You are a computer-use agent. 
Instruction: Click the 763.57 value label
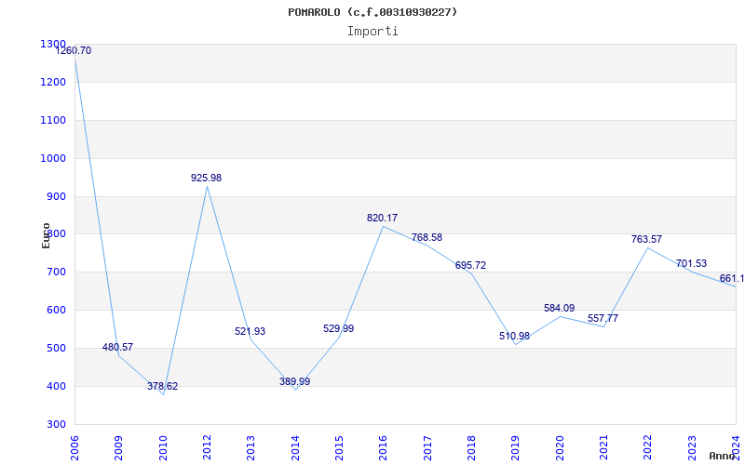(x=646, y=240)
